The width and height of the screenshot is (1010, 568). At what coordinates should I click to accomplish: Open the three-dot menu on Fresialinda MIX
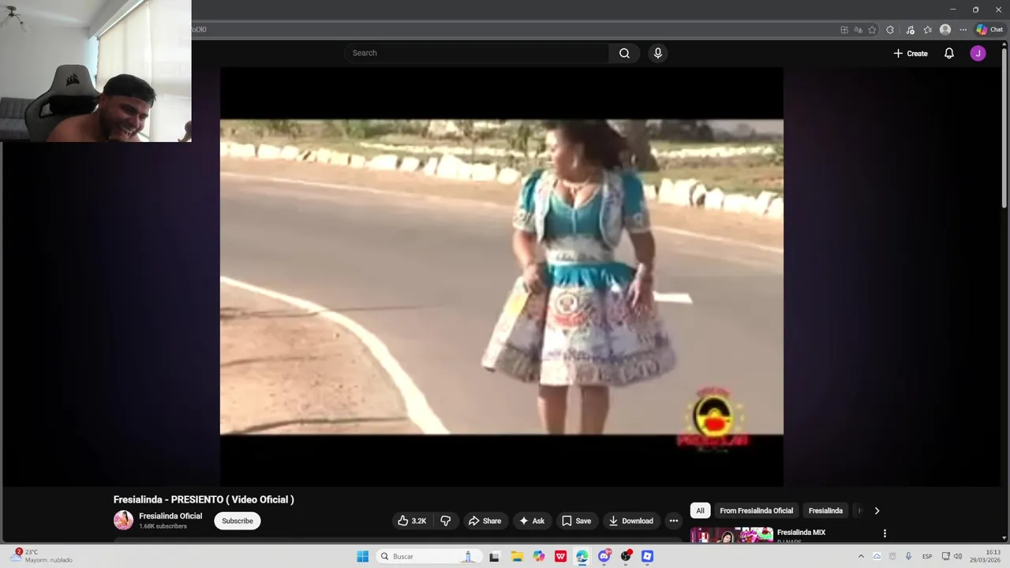pyautogui.click(x=885, y=533)
